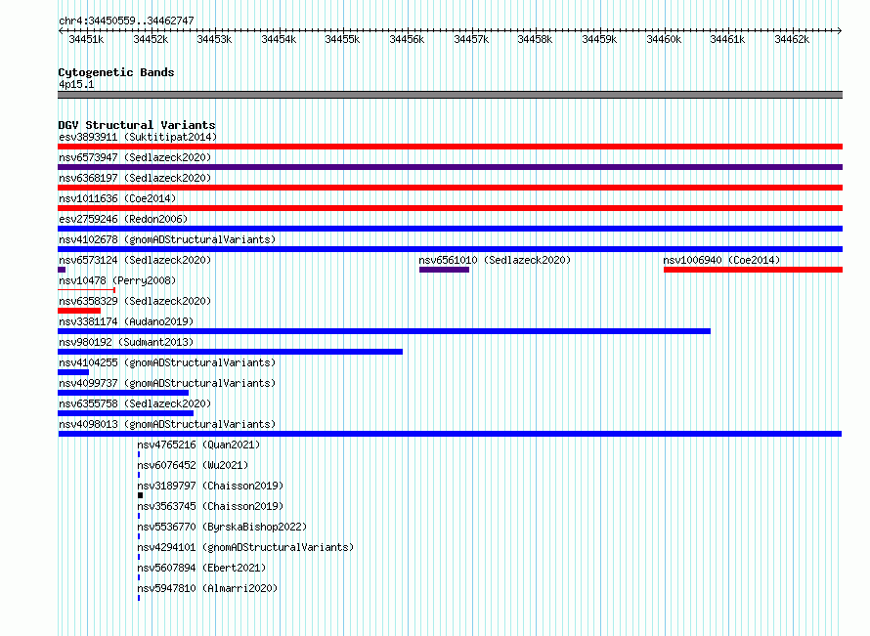Select nsv1011636 (Coe2014) label
The height and width of the screenshot is (636, 870).
click(x=117, y=198)
